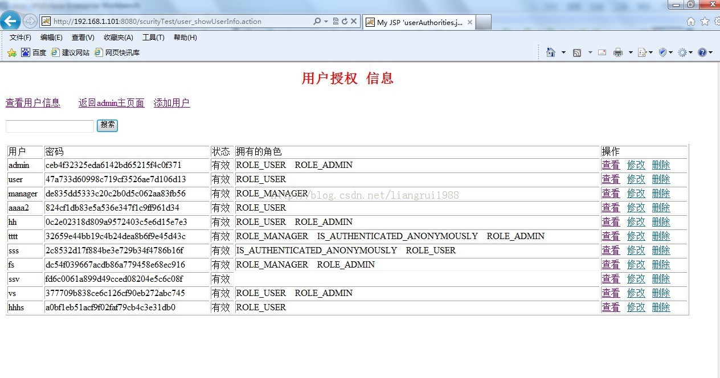
Task: Click the Print icon
Action: coord(618,52)
